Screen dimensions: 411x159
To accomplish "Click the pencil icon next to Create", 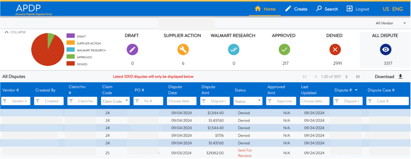I will coord(288,9).
